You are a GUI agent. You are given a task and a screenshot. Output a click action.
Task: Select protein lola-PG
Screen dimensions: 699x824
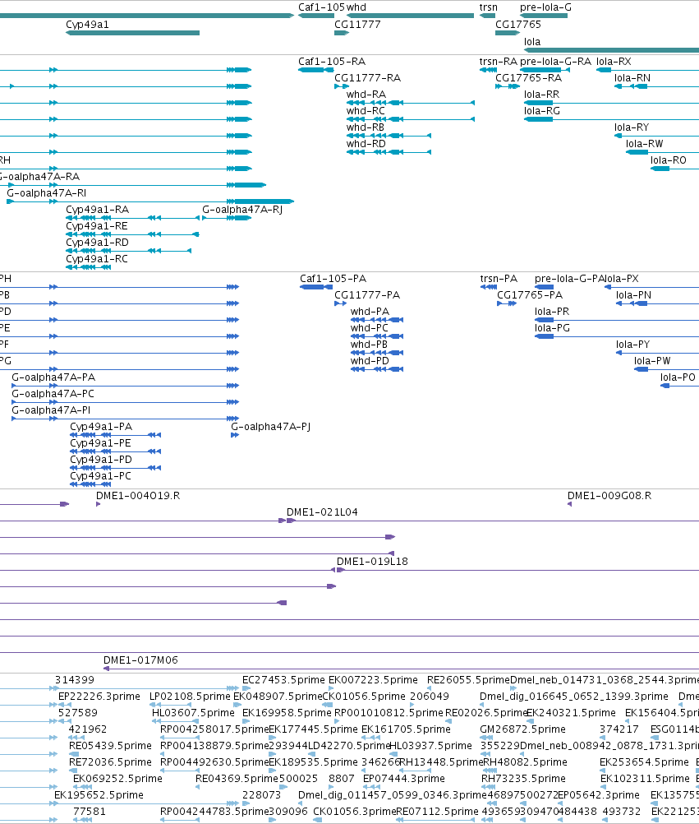coord(552,328)
